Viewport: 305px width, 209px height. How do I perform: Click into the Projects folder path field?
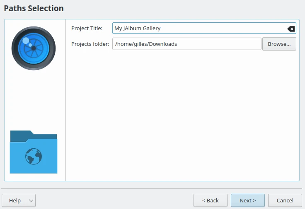tap(186, 44)
